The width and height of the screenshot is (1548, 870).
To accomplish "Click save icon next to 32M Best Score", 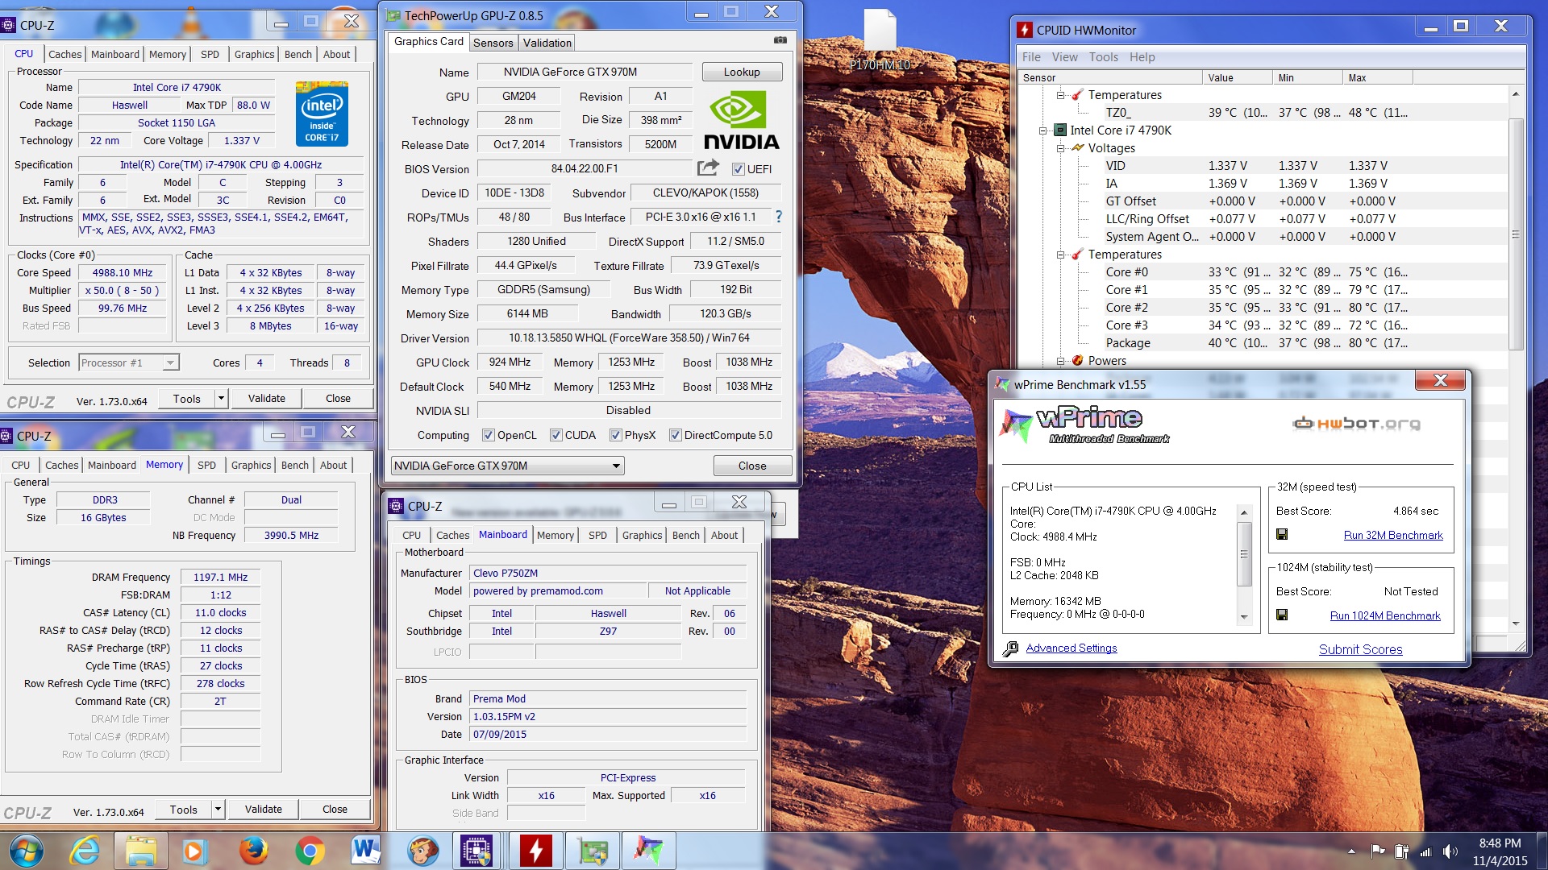I will pyautogui.click(x=1282, y=534).
